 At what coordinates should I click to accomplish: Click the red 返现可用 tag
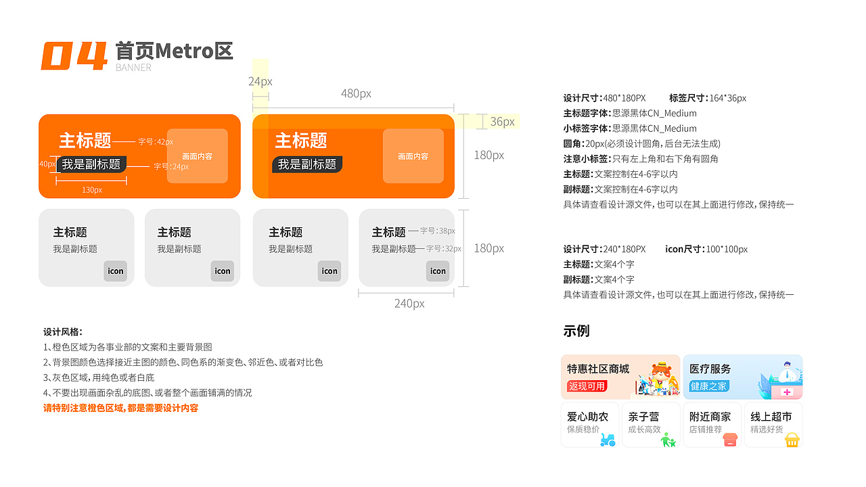[587, 386]
